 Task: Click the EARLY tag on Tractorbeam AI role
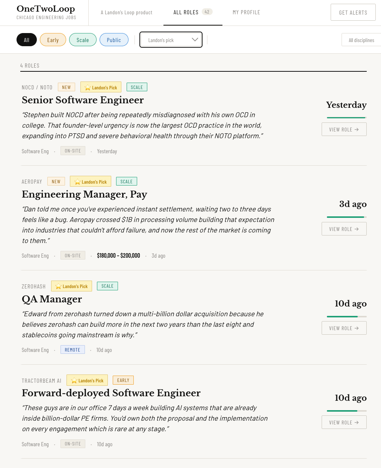(123, 380)
